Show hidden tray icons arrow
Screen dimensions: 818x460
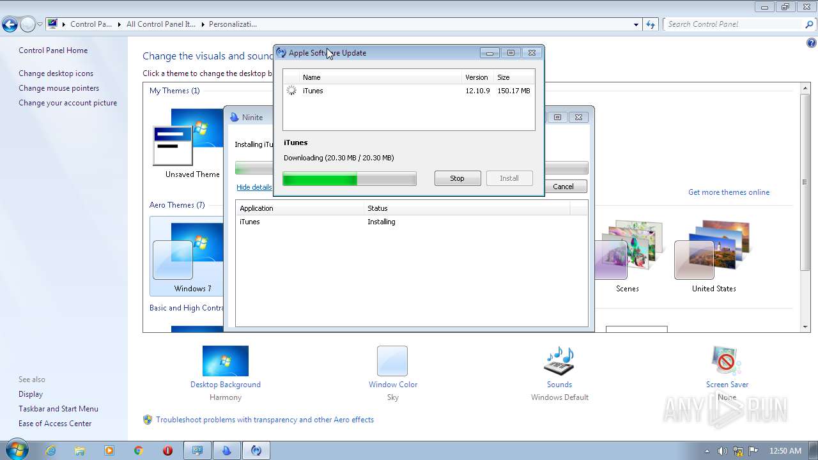coord(707,451)
